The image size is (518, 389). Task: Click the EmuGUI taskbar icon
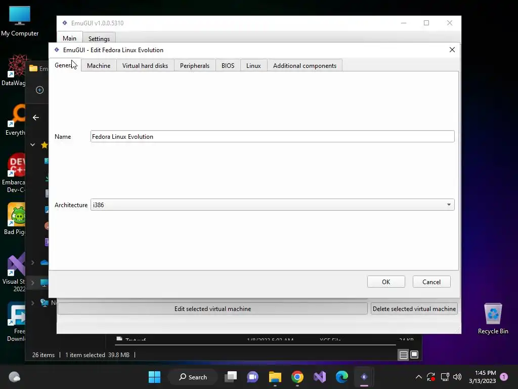click(x=364, y=377)
